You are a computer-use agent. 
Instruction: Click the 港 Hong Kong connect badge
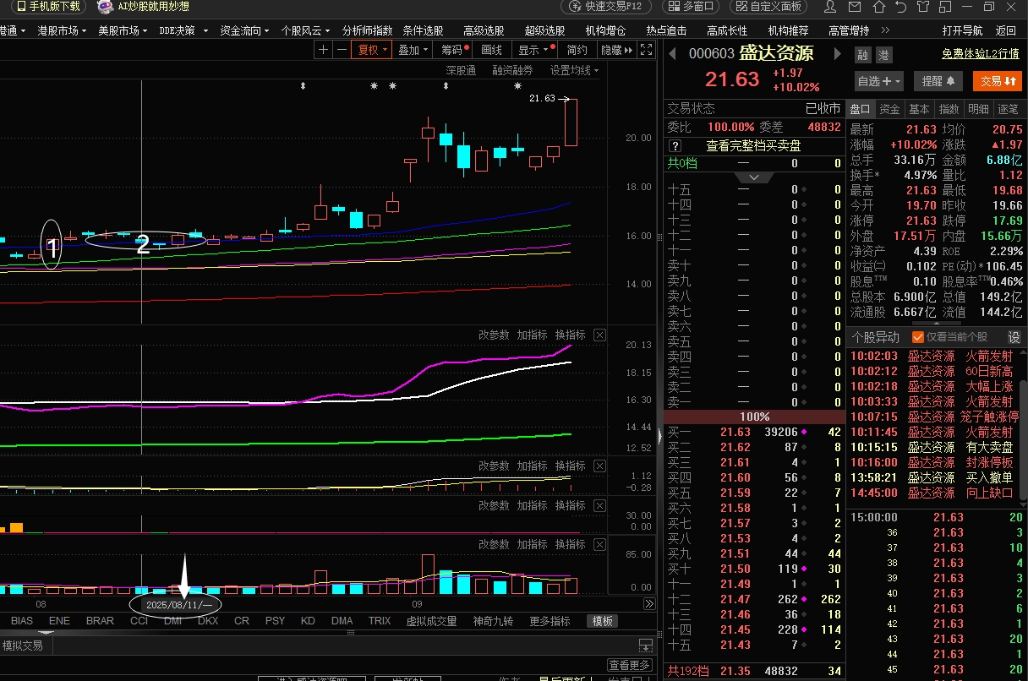pyautogui.click(x=883, y=55)
